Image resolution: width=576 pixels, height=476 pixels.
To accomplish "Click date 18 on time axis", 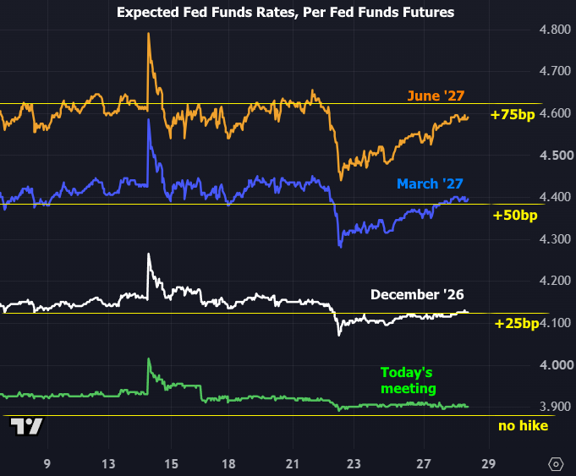I will [228, 464].
